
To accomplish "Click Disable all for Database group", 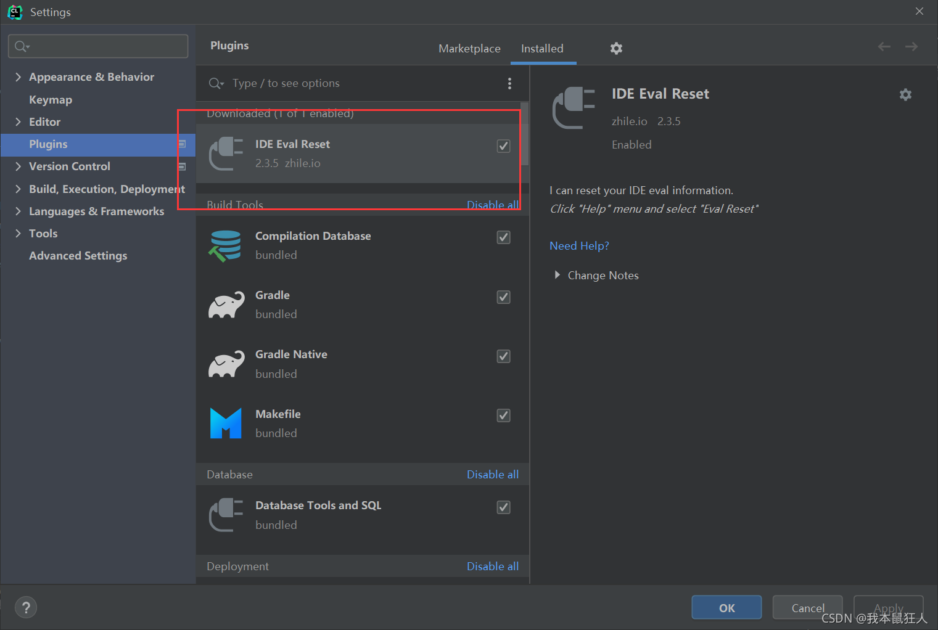I will pyautogui.click(x=493, y=475).
